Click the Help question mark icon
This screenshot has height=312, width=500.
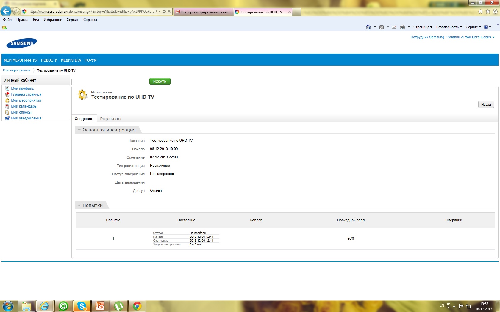coord(486,27)
